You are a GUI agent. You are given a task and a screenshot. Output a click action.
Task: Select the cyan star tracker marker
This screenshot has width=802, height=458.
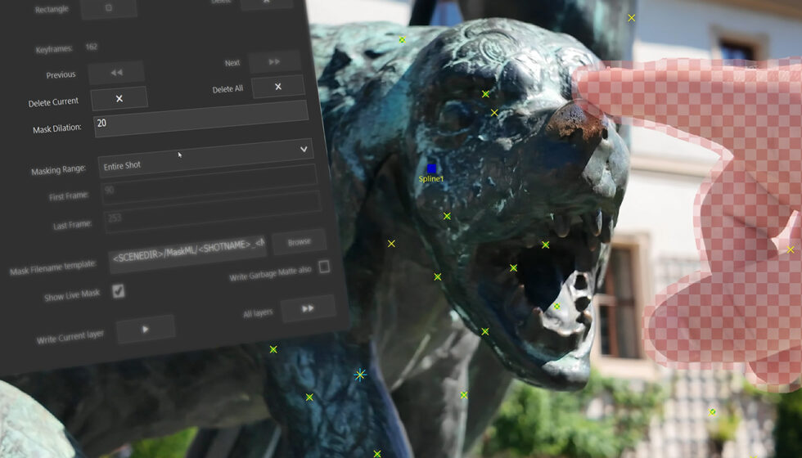pyautogui.click(x=360, y=375)
